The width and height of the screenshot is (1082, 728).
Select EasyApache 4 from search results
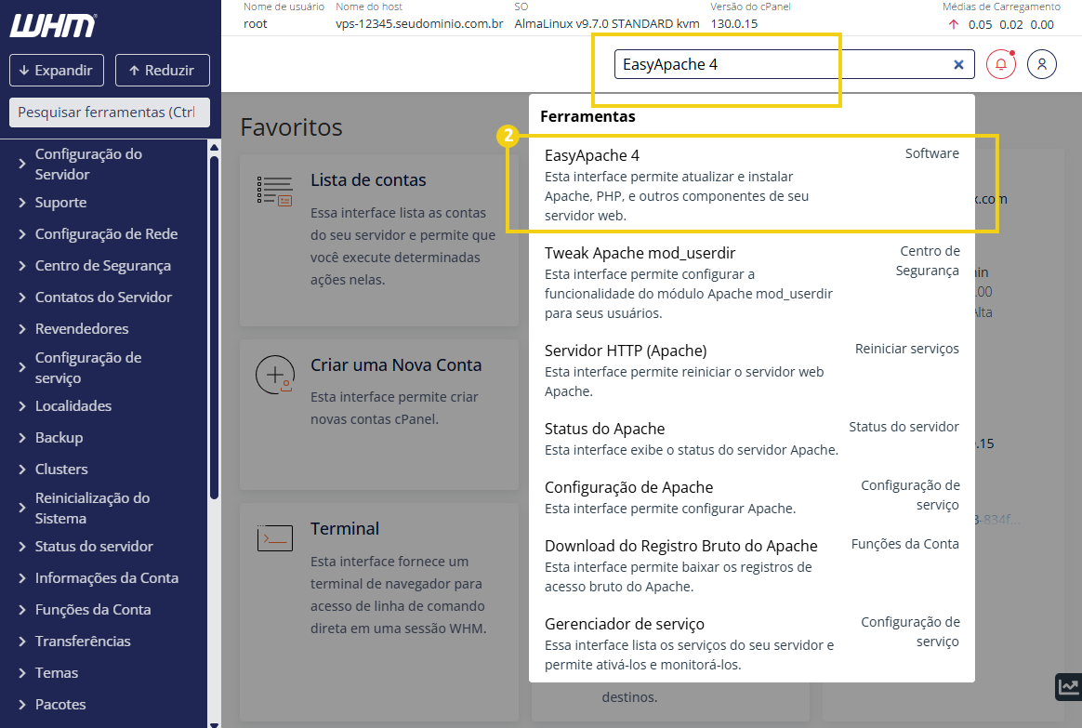click(x=592, y=155)
